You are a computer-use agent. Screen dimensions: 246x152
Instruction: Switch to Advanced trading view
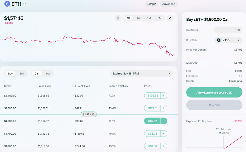coord(169,4)
